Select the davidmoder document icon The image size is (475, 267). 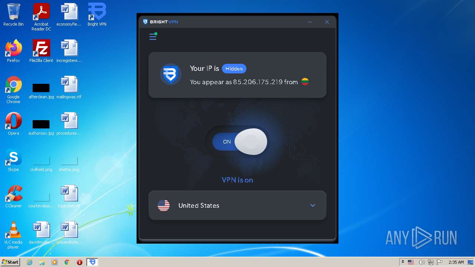(41, 233)
